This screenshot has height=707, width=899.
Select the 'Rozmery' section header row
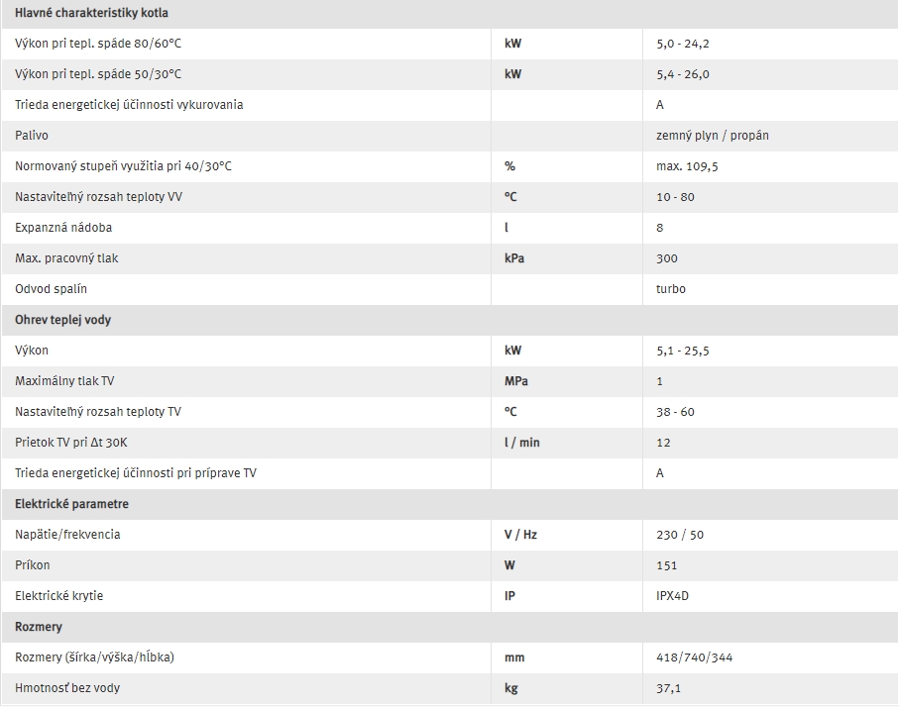tap(450, 627)
